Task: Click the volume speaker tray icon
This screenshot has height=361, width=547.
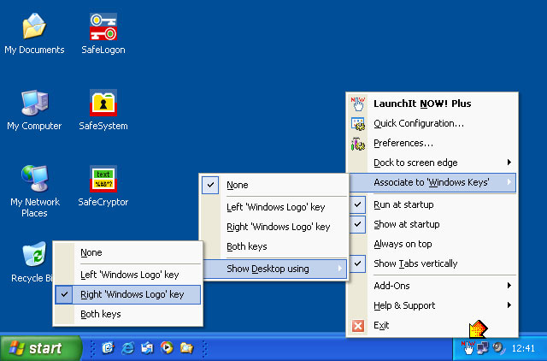Action: point(499,347)
